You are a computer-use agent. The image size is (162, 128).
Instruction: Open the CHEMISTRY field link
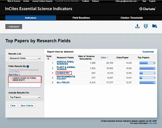click(x=63, y=73)
